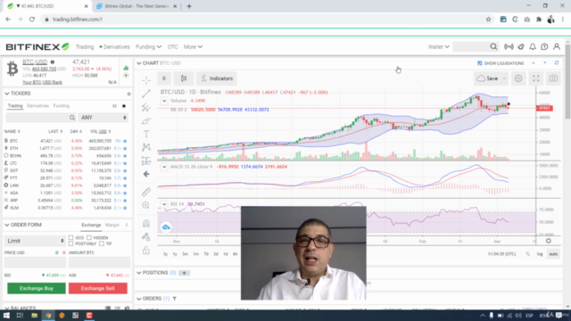Collapse the CHART panel

[139, 63]
